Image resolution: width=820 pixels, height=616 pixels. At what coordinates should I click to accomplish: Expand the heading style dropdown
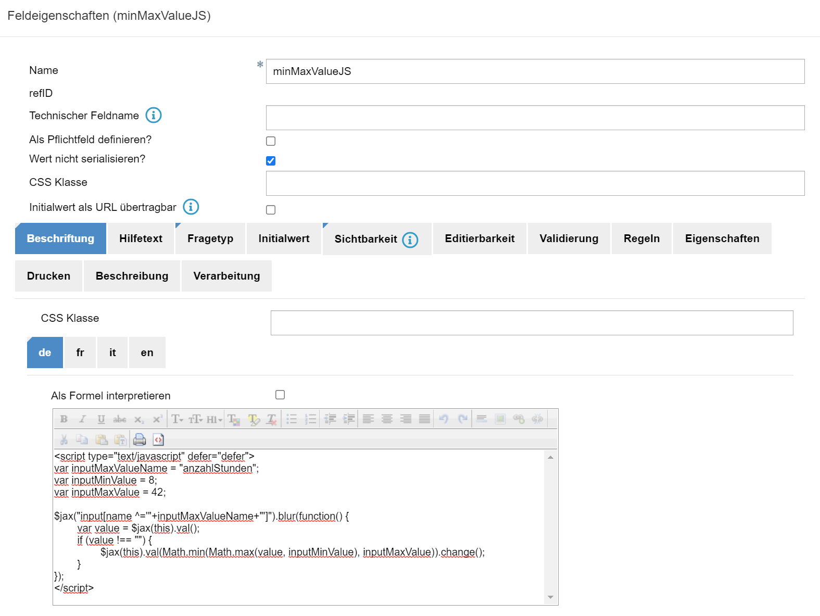pos(215,419)
